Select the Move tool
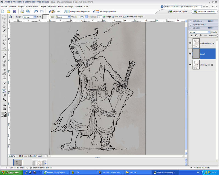The image size is (219, 175). point(4,18)
